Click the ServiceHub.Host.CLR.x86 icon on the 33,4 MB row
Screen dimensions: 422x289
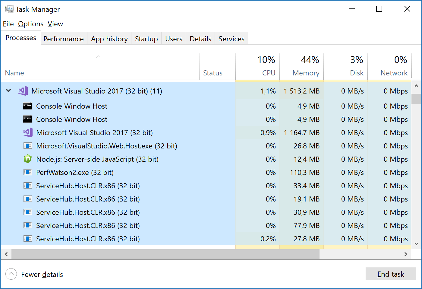point(28,186)
